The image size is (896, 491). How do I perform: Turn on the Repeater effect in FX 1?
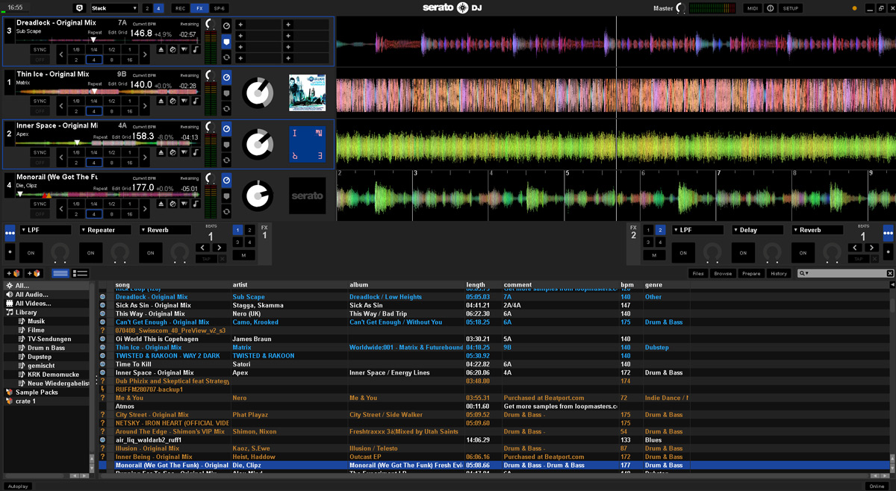coord(91,253)
